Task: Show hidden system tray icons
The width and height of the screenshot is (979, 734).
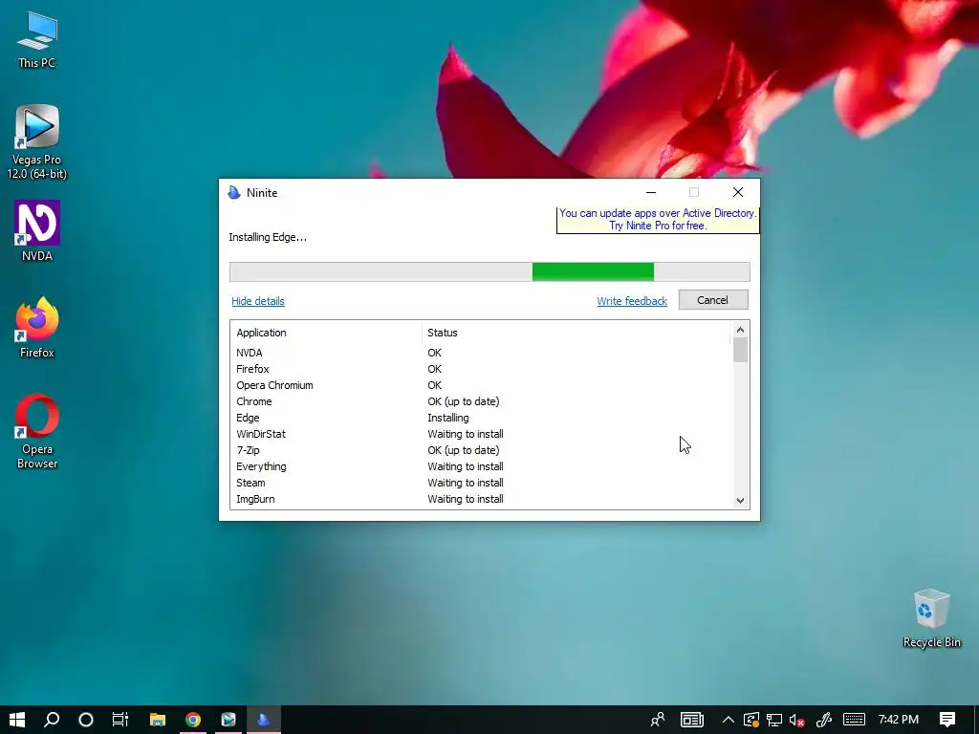Action: point(728,720)
